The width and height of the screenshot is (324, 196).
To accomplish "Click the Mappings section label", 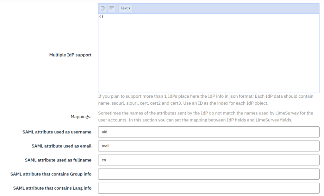I will click(x=81, y=116).
